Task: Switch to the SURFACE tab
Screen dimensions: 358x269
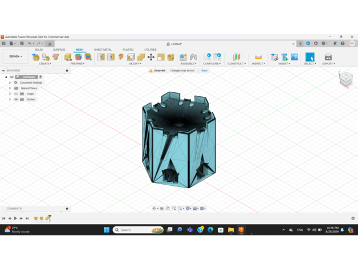Action: point(59,50)
